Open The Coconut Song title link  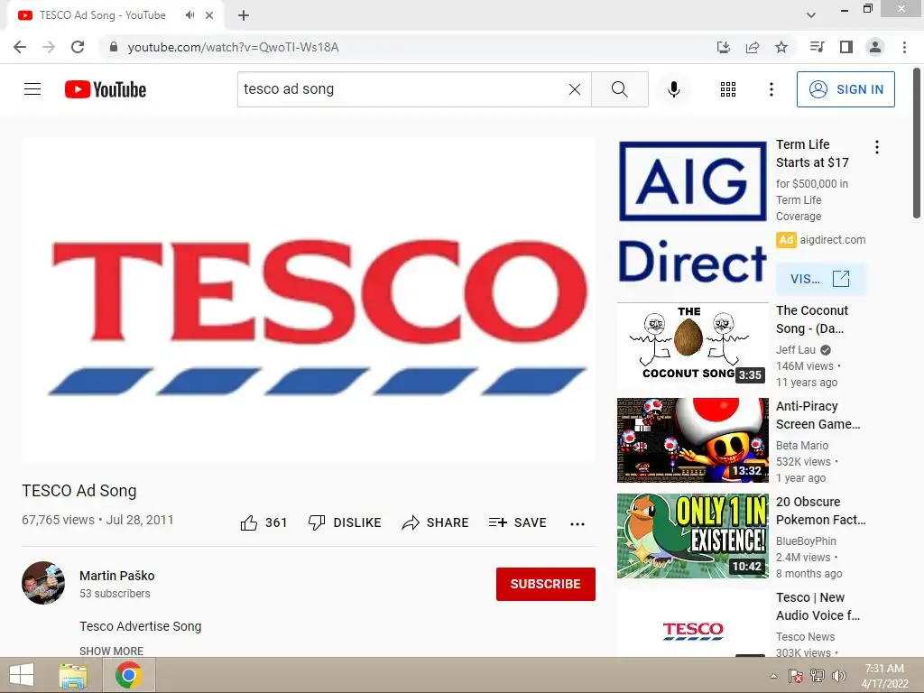click(812, 319)
